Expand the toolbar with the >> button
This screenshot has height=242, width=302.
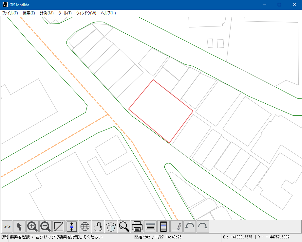(x=7, y=226)
